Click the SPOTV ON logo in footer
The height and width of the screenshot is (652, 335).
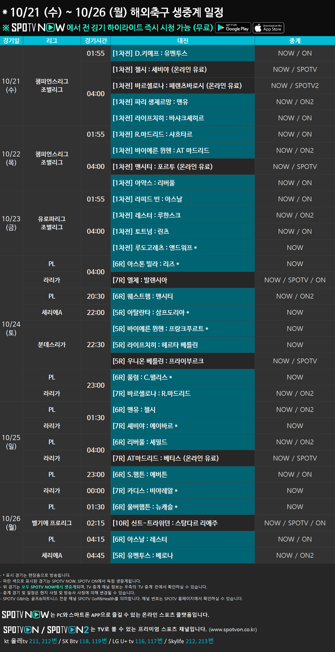point(21,629)
